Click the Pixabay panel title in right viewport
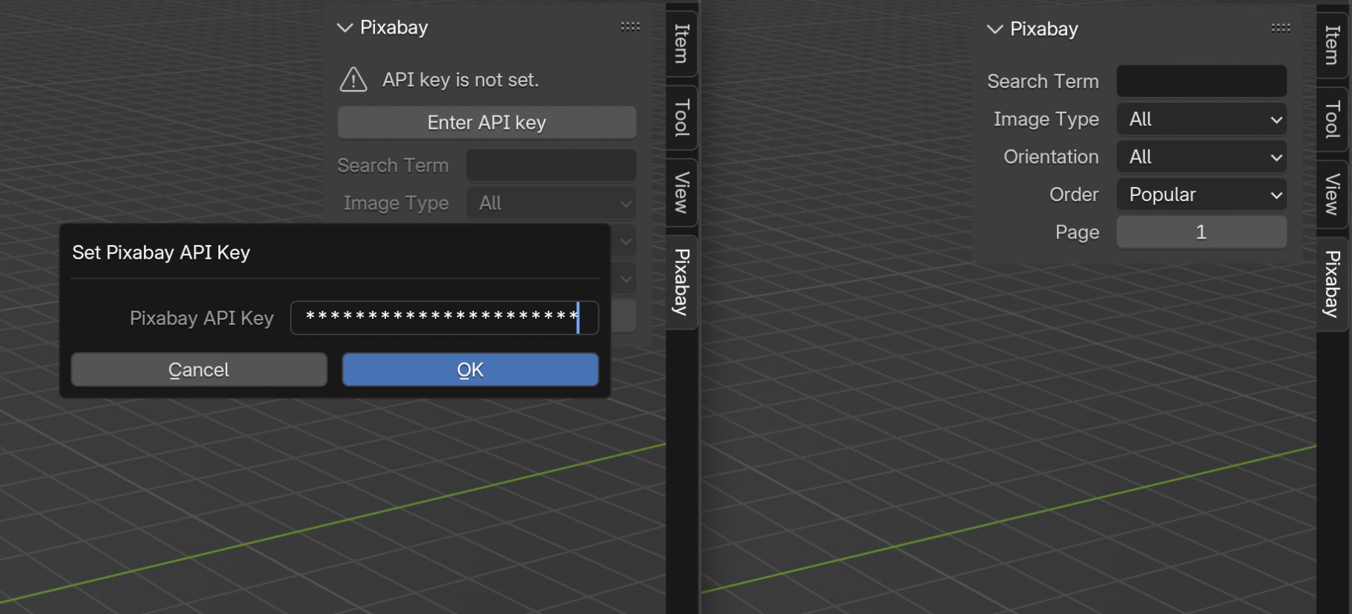This screenshot has height=614, width=1352. pyautogui.click(x=1043, y=29)
